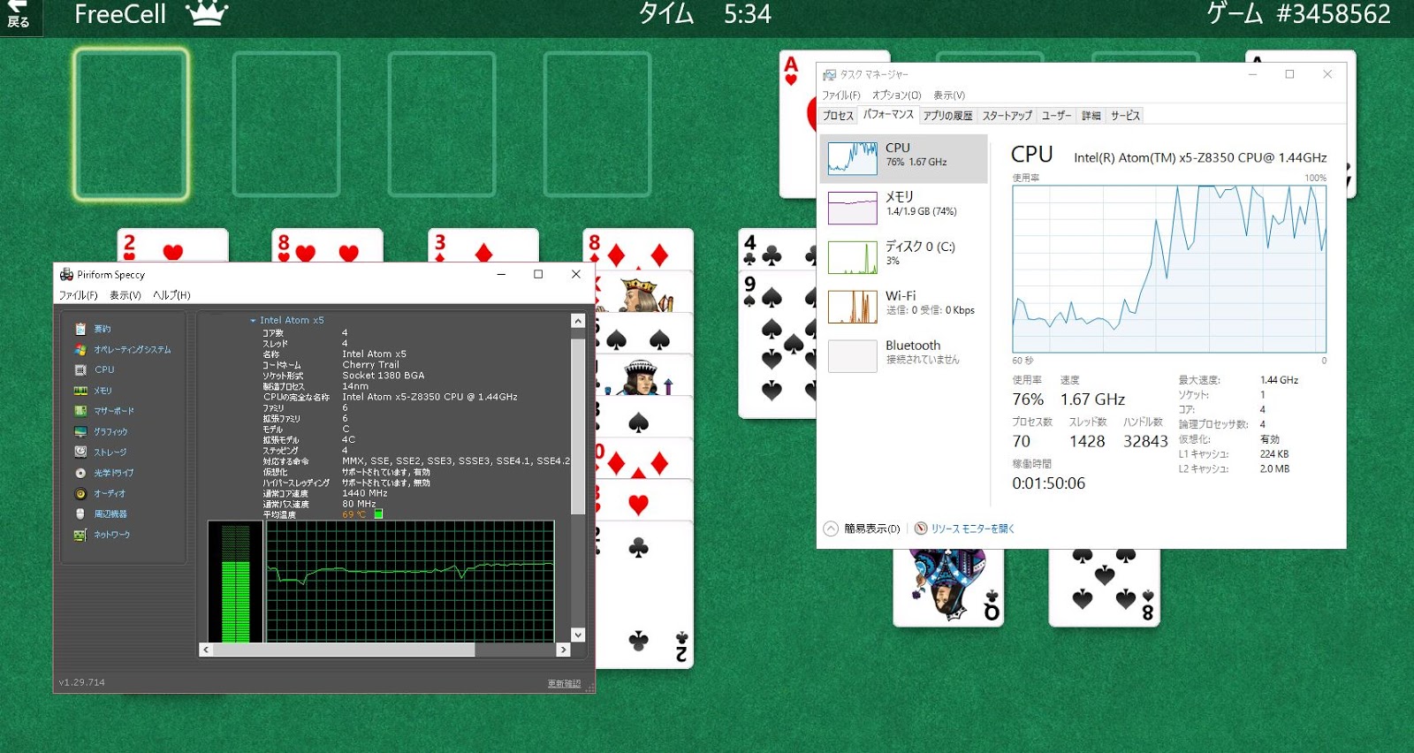Image resolution: width=1414 pixels, height=753 pixels.
Task: Switch to App history (アプリの履歴) tab
Action: tap(947, 116)
